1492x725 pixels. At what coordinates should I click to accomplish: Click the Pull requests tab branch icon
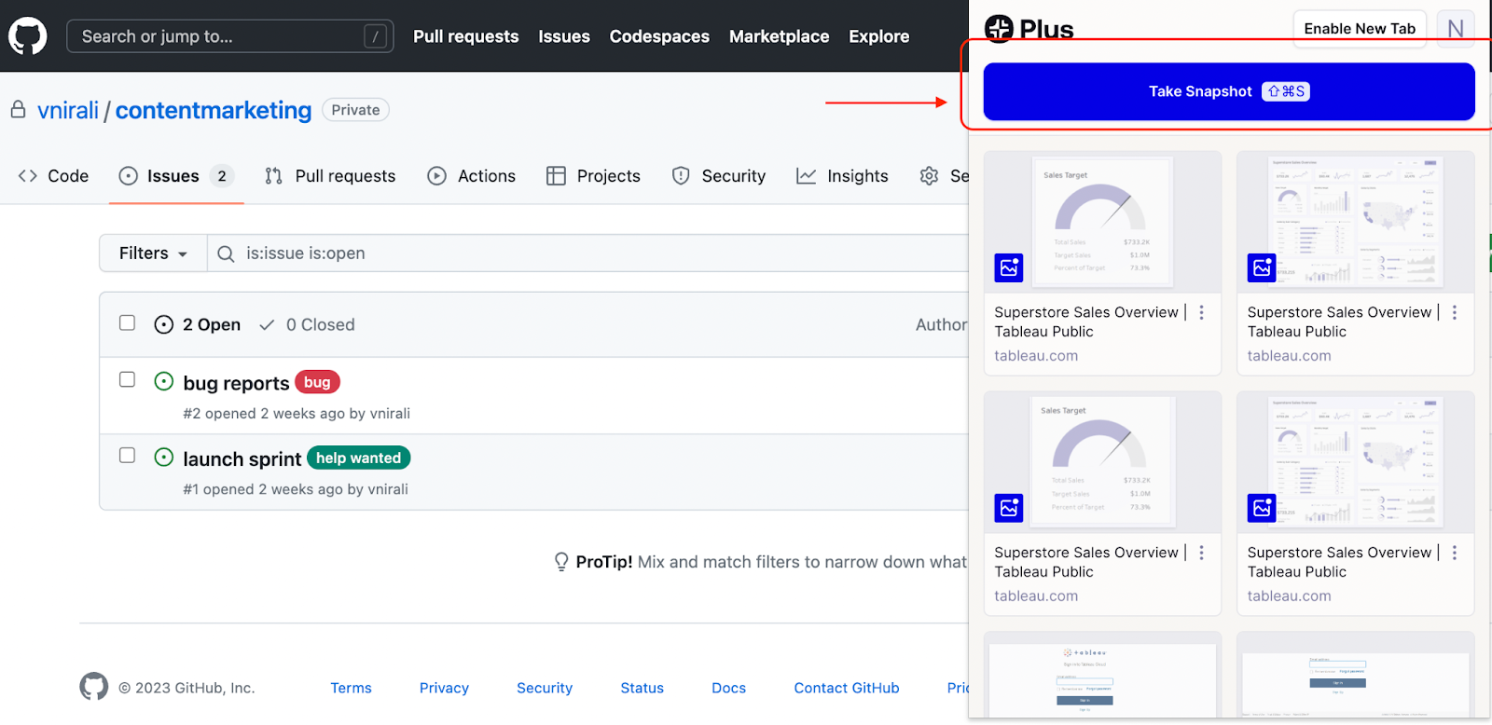[273, 176]
